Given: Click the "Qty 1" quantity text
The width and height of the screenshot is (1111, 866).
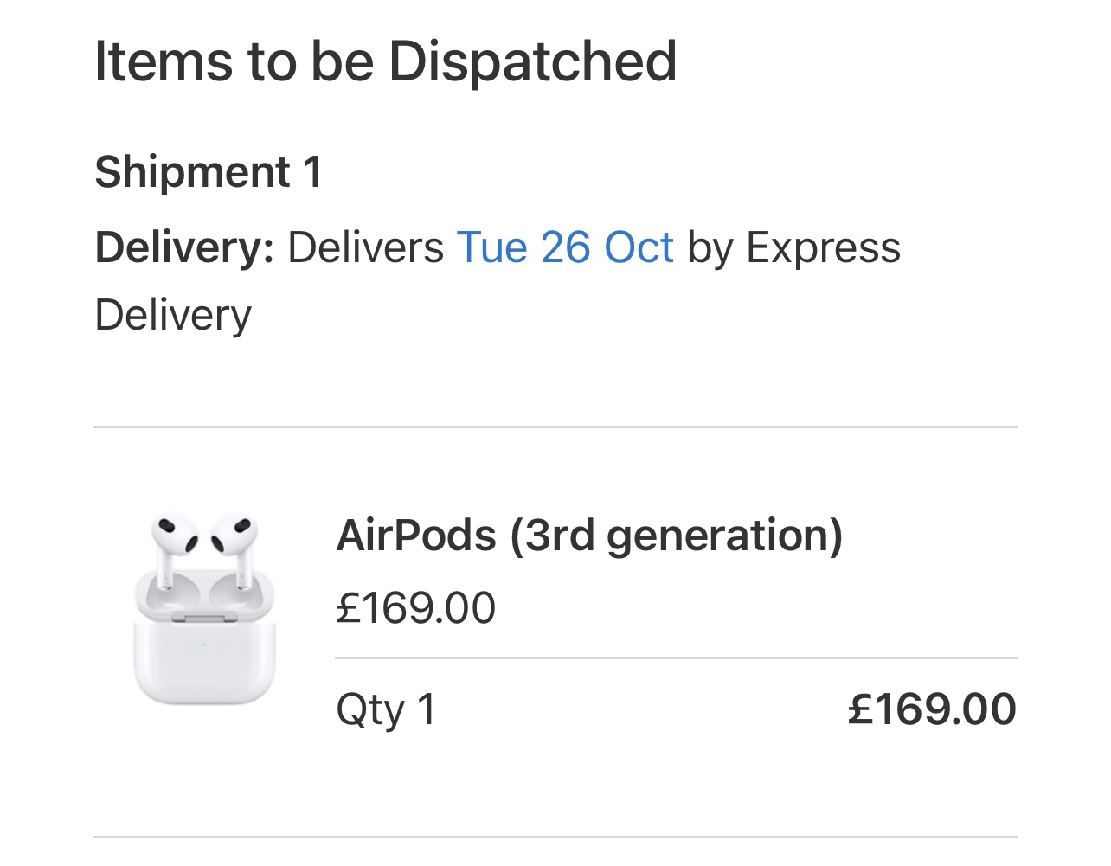Looking at the screenshot, I should click(386, 709).
